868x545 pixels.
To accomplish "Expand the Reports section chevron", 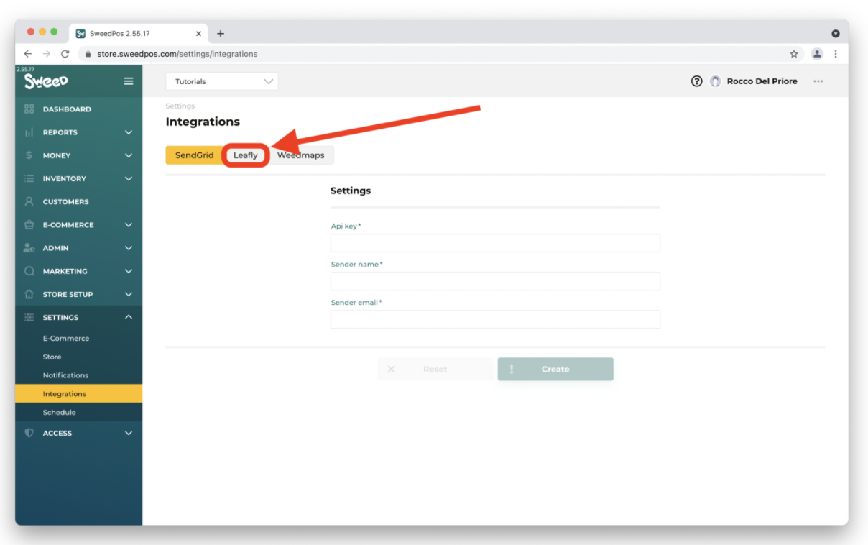I will tap(129, 132).
